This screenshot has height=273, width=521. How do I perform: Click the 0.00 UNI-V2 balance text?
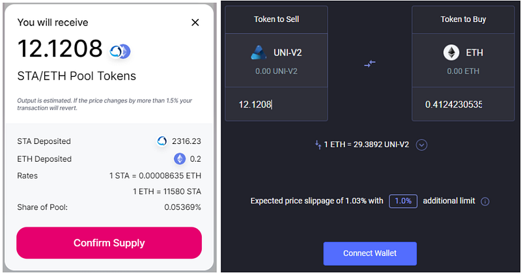pyautogui.click(x=276, y=71)
